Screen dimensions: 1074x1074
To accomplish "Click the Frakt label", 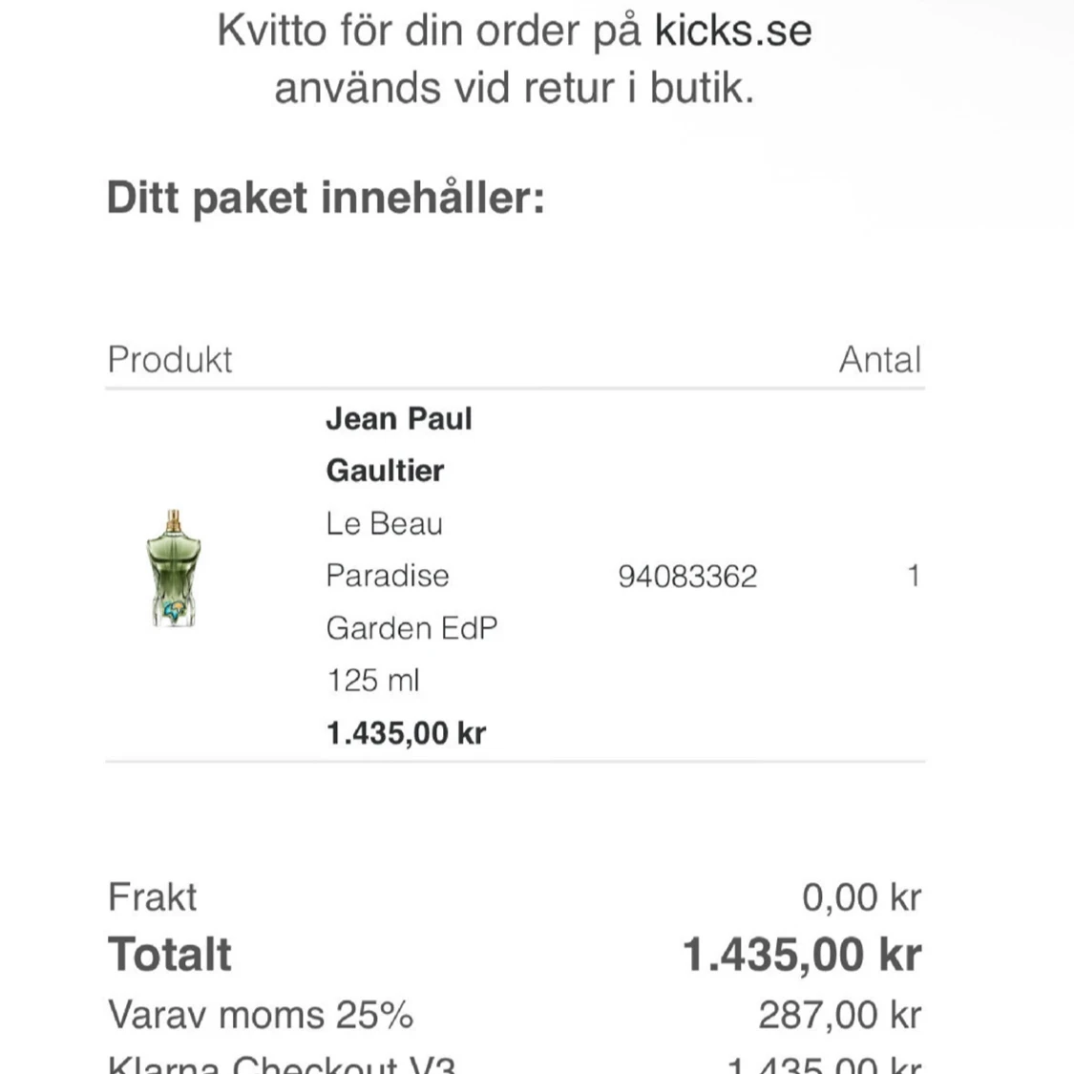I will [152, 897].
